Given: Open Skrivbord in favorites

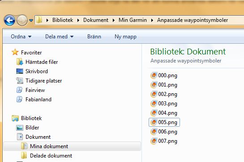Looking at the screenshot, I should pos(37,71).
